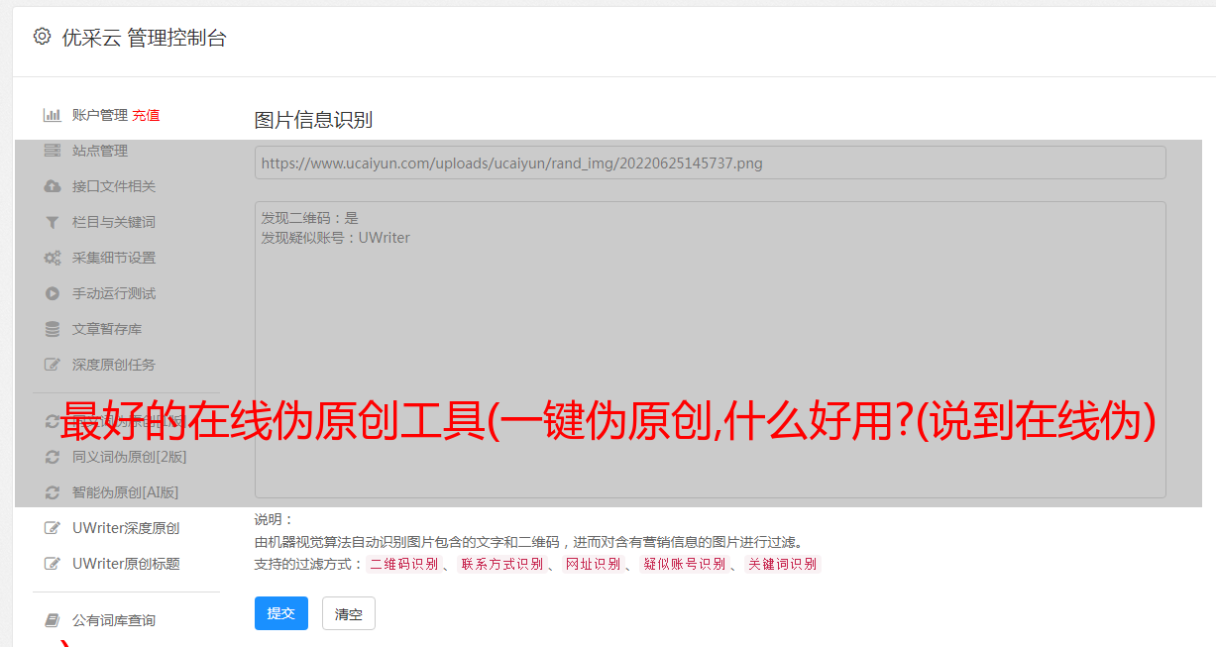Screen dimensions: 1216x647
Task: Click the 网址识别 tag
Action: [x=594, y=564]
